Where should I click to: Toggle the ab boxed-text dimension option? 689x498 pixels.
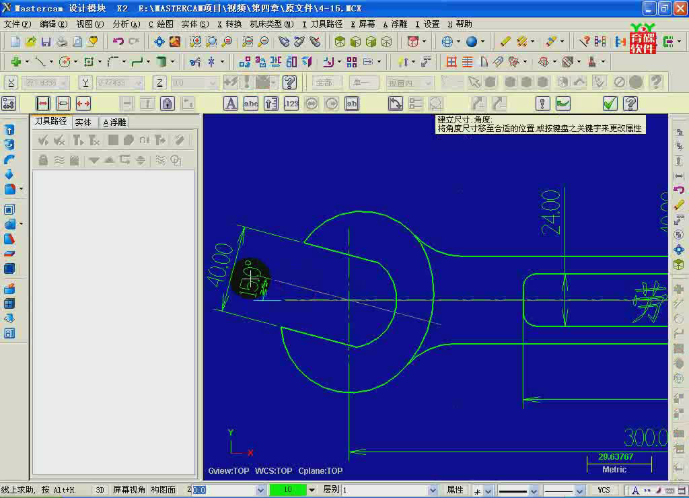click(x=352, y=104)
